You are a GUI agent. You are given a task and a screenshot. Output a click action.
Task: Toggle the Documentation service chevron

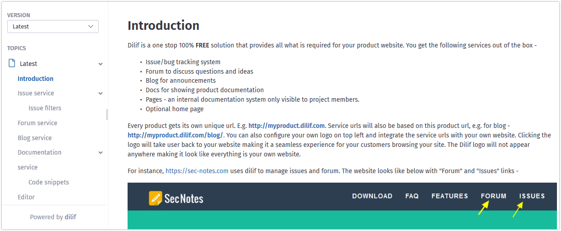coord(100,153)
